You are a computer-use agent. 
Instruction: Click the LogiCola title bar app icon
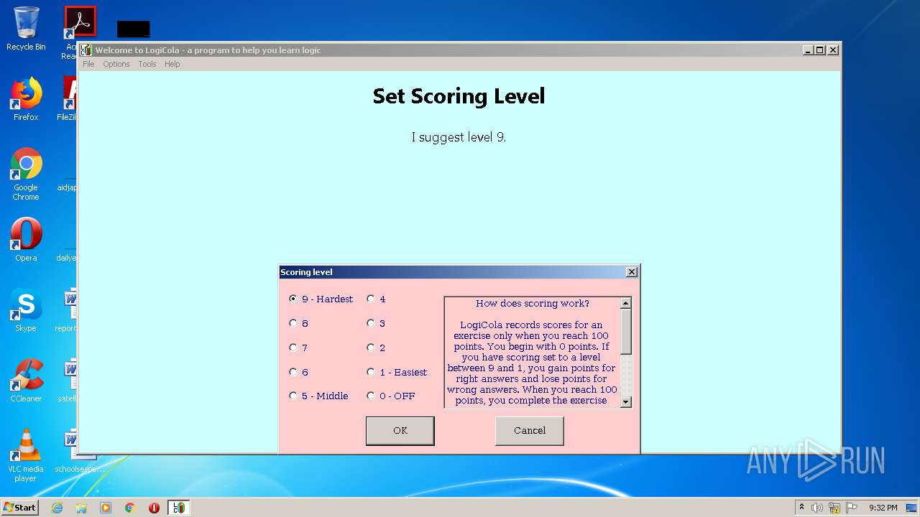(86, 50)
